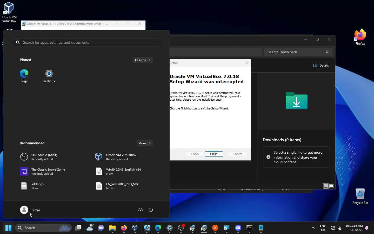Show hidden system tray icons

pos(313,228)
